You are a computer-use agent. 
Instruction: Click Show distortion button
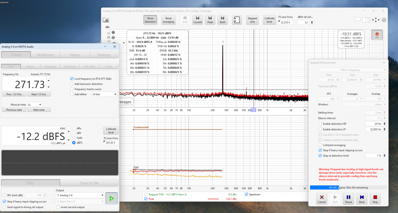[x=150, y=20]
